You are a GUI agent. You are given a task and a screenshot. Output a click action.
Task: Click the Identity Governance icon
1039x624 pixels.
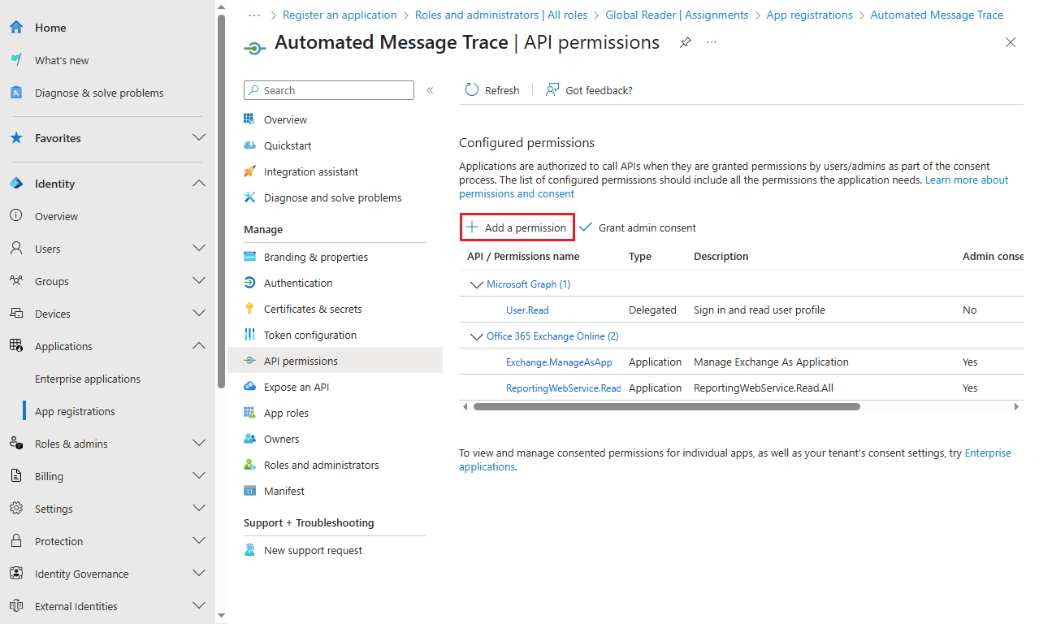[16, 574]
